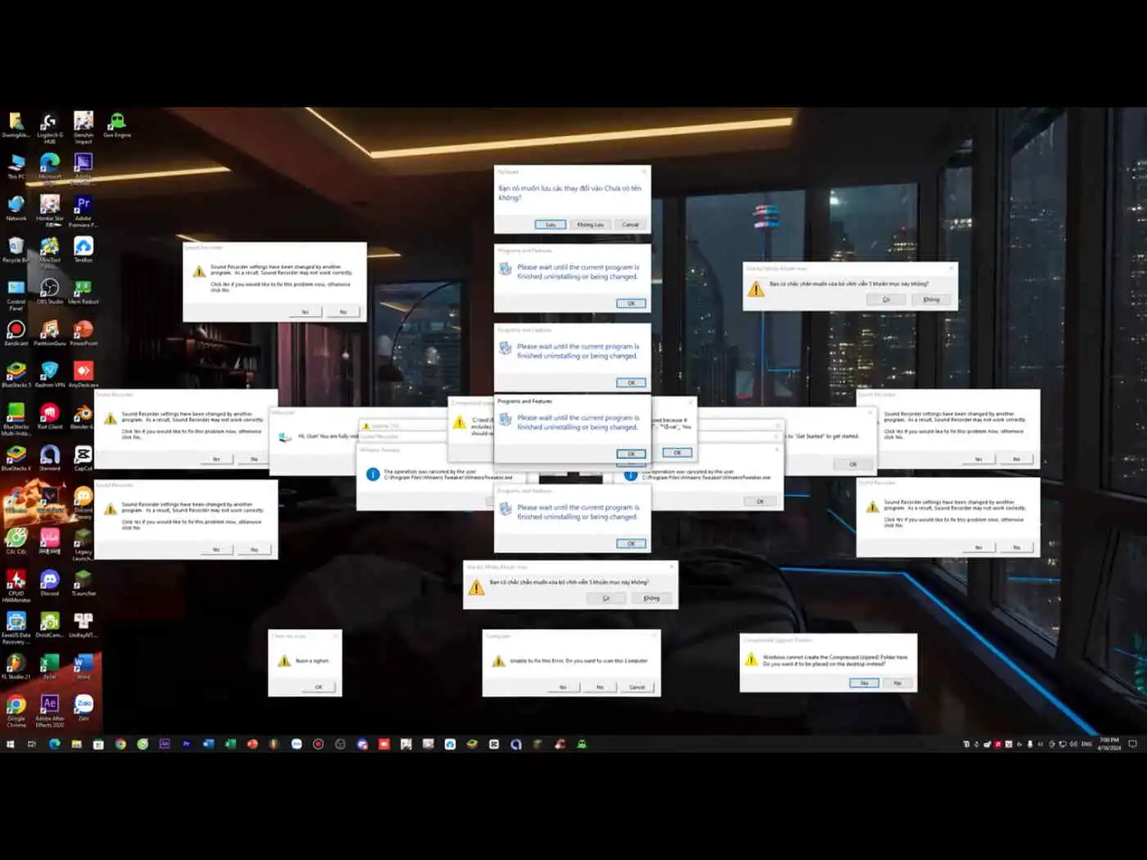Click Yes in the Unable to fix Error dialog
Screen dimensions: 1147x860
coord(563,687)
